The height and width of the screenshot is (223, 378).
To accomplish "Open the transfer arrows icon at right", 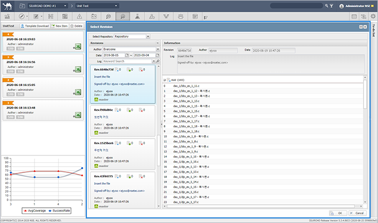I will (363, 16).
